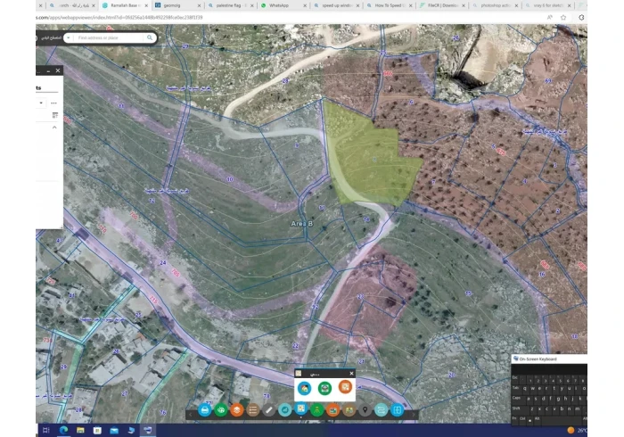624x437 pixels.
Task: Click the print widget in bottom toolbar
Action: coord(205,410)
